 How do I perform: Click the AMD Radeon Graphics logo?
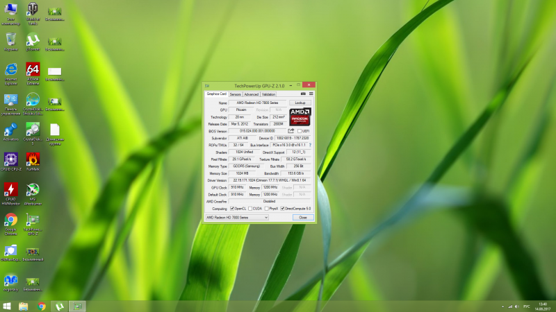point(300,116)
